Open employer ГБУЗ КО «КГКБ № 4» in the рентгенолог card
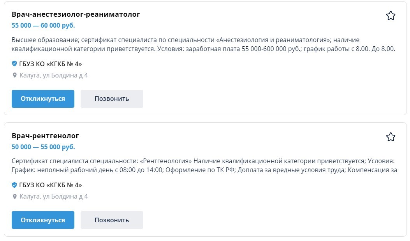The height and width of the screenshot is (241, 410). [51, 185]
